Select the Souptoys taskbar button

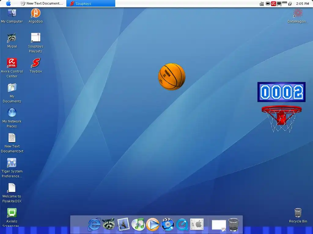tap(90, 3)
